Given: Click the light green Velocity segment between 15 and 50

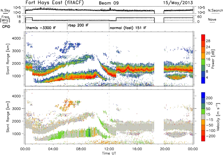Looking at the screenshot, I should click(203, 111).
